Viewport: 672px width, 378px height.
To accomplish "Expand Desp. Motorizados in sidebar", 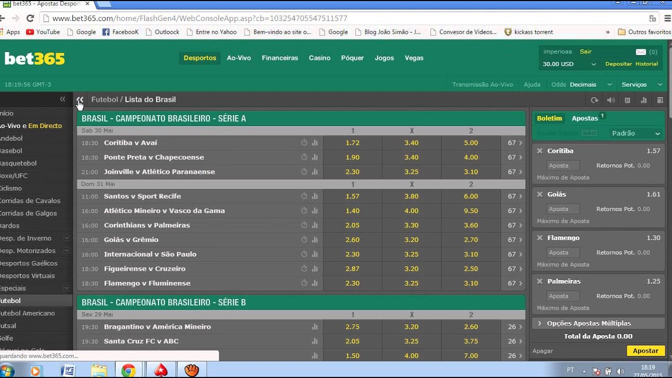I will point(67,250).
